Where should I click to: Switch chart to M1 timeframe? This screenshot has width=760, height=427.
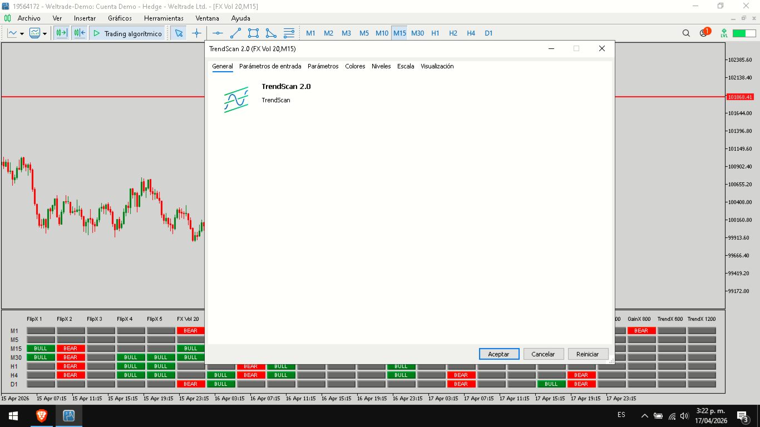(310, 33)
